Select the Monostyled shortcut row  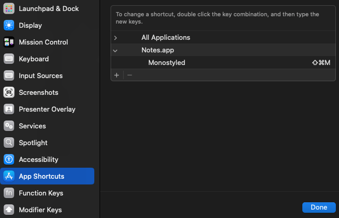[x=223, y=62]
